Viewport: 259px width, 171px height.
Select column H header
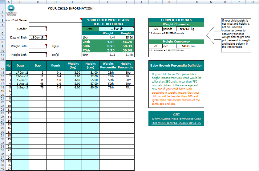[x=126, y=2]
